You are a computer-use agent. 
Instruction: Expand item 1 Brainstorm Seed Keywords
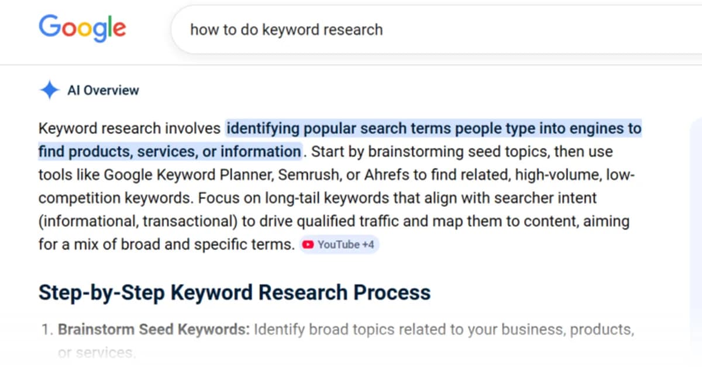pos(152,329)
